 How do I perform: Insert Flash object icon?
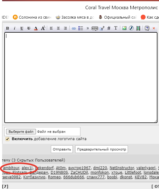tap(131, 28)
